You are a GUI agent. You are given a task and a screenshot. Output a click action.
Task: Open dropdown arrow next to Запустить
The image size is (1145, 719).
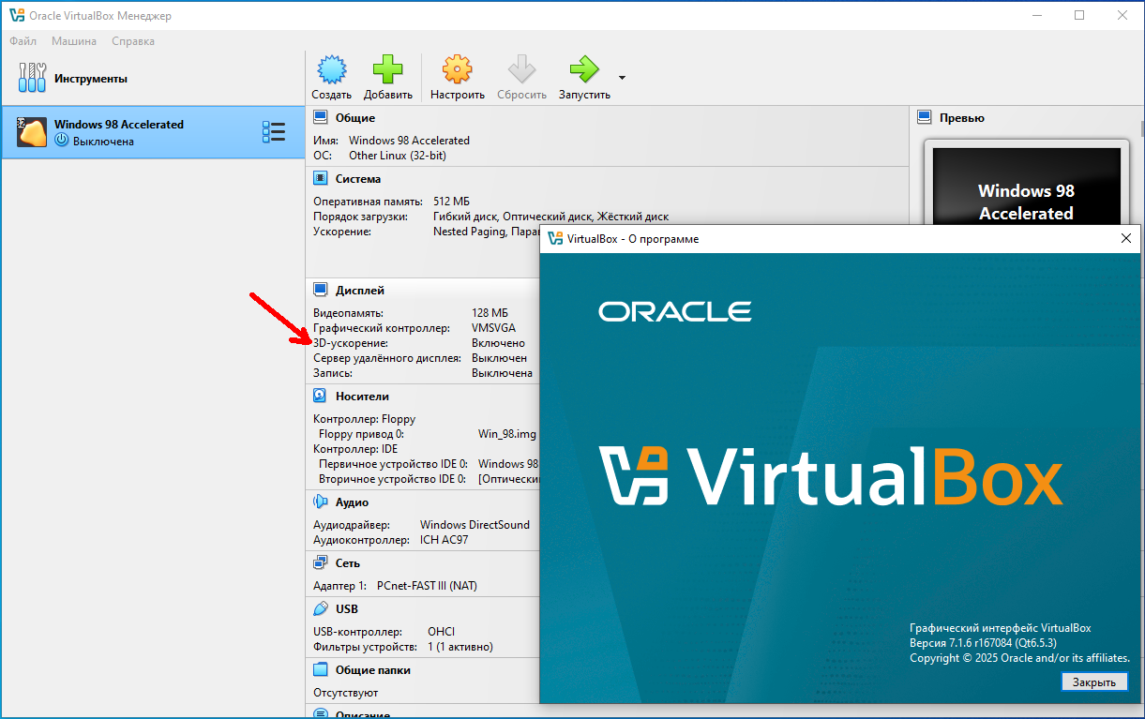click(622, 78)
